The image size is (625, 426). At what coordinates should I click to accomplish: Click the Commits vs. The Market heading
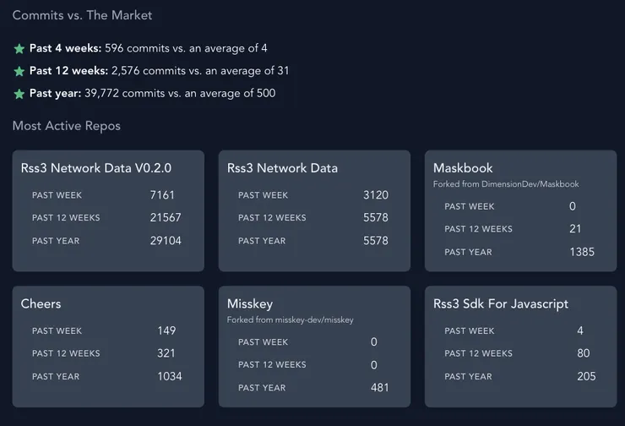tap(82, 15)
